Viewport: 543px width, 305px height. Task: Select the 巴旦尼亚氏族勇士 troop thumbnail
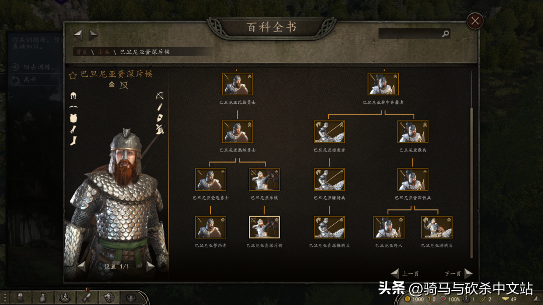tap(237, 84)
